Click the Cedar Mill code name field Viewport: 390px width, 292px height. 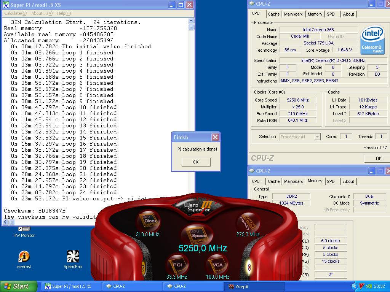300,36
